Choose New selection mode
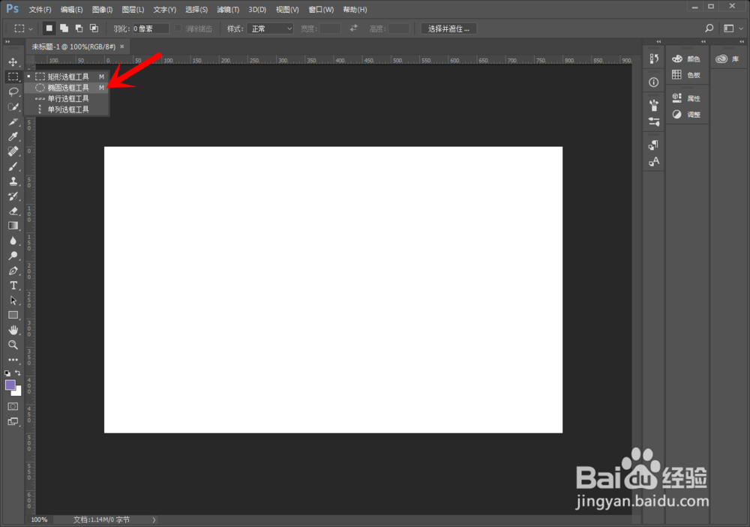This screenshot has width=750, height=527. coord(49,28)
